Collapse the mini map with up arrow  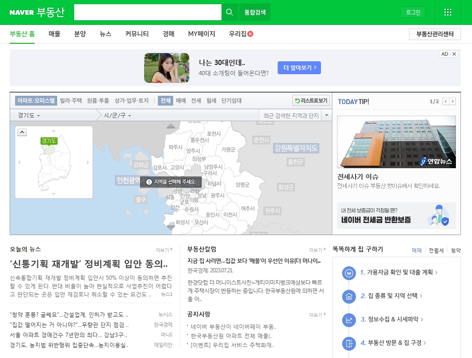22,132
